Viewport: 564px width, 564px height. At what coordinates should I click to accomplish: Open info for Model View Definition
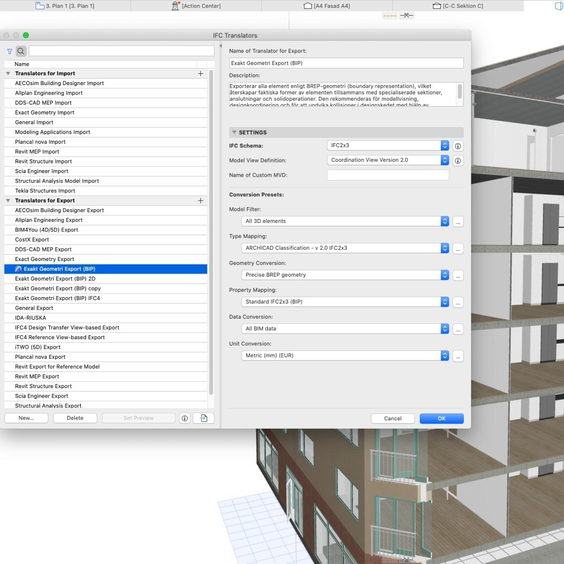458,160
